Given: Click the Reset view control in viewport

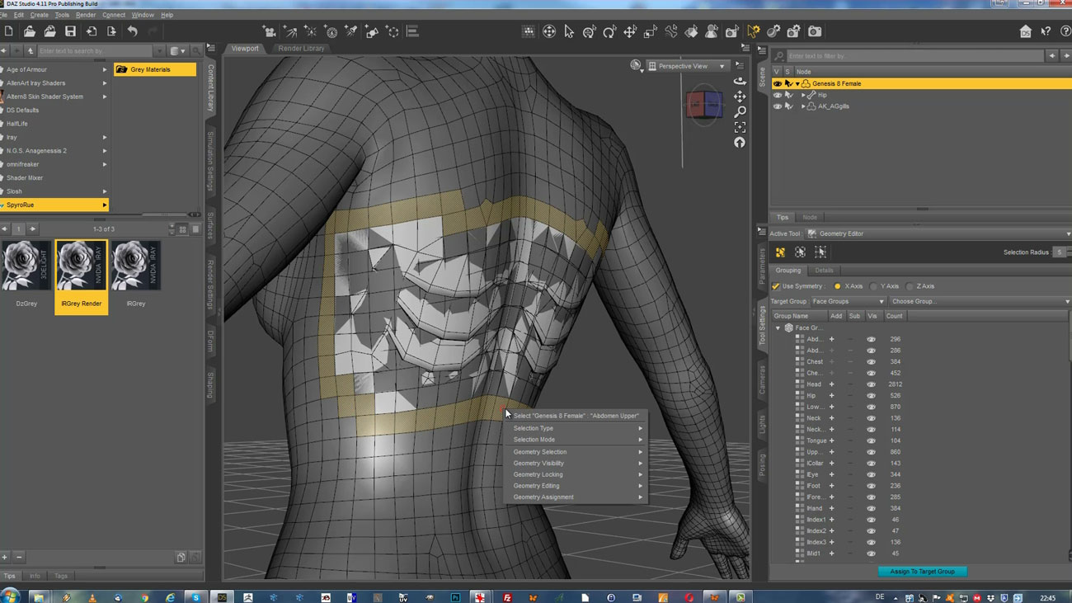Looking at the screenshot, I should pos(740,143).
